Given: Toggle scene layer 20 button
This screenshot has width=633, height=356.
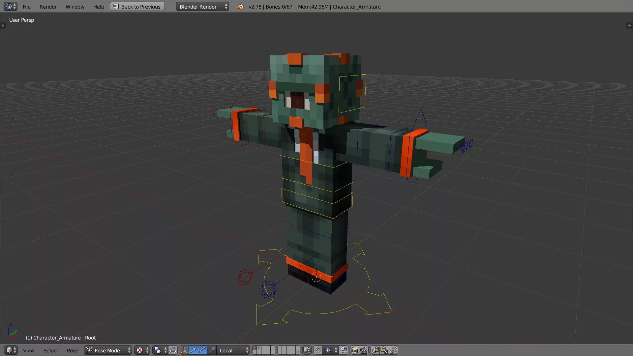Looking at the screenshot, I should point(298,352).
